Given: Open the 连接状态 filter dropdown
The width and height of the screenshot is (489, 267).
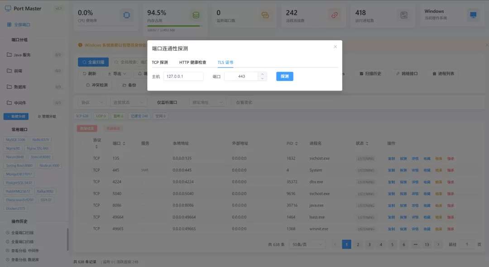Looking at the screenshot, I should point(128,102).
